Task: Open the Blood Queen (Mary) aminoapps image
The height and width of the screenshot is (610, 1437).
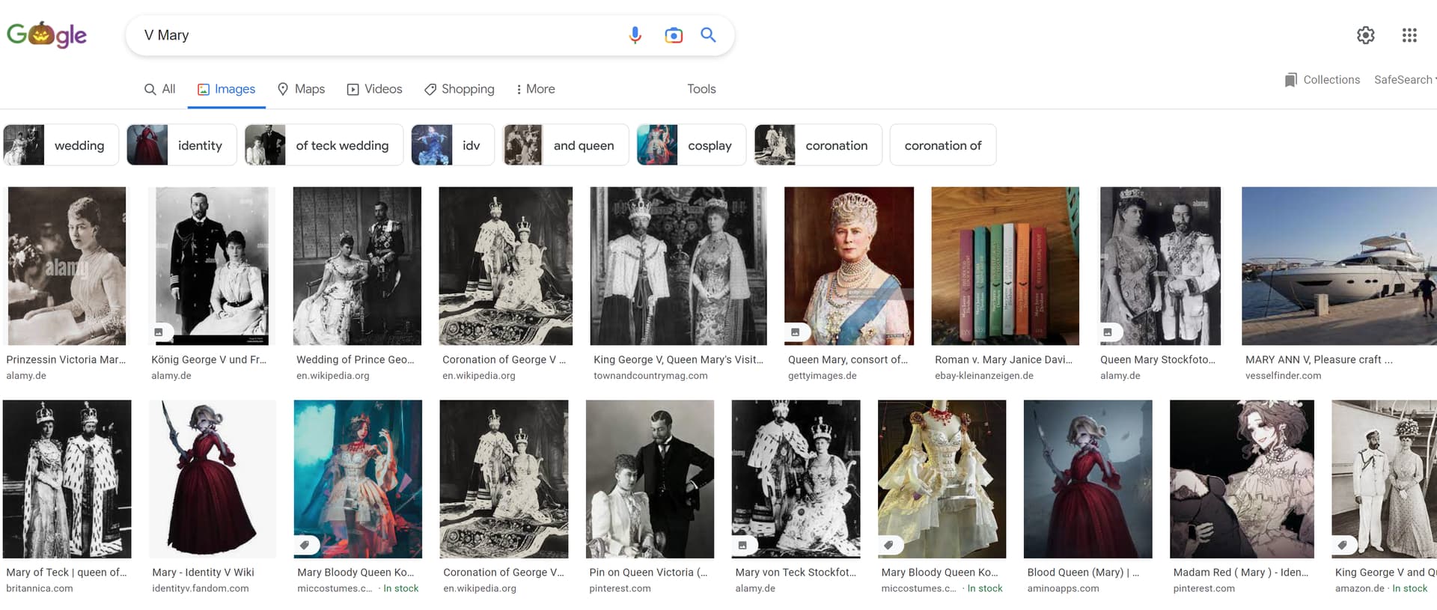Action: click(x=1087, y=479)
